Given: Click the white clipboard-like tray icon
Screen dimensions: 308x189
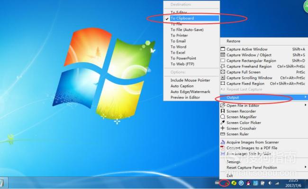Looking at the screenshot, I should [263, 183].
